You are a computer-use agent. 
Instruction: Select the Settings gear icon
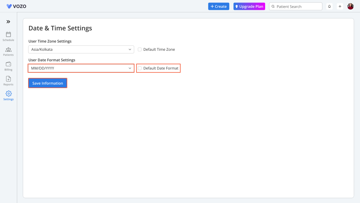click(8, 93)
